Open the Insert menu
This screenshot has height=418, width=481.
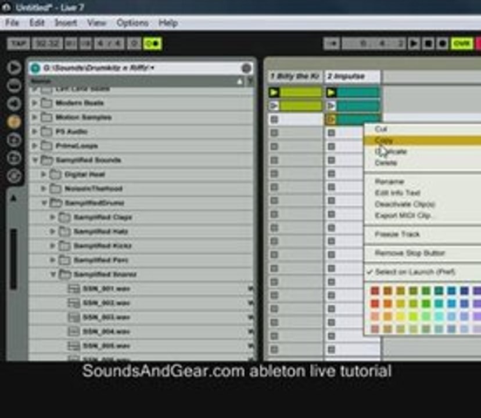point(66,23)
